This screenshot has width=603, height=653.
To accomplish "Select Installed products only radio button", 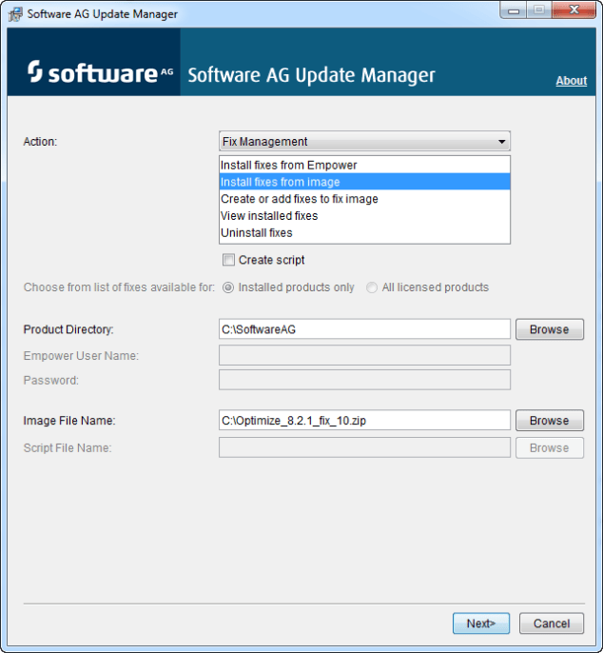I will point(228,287).
